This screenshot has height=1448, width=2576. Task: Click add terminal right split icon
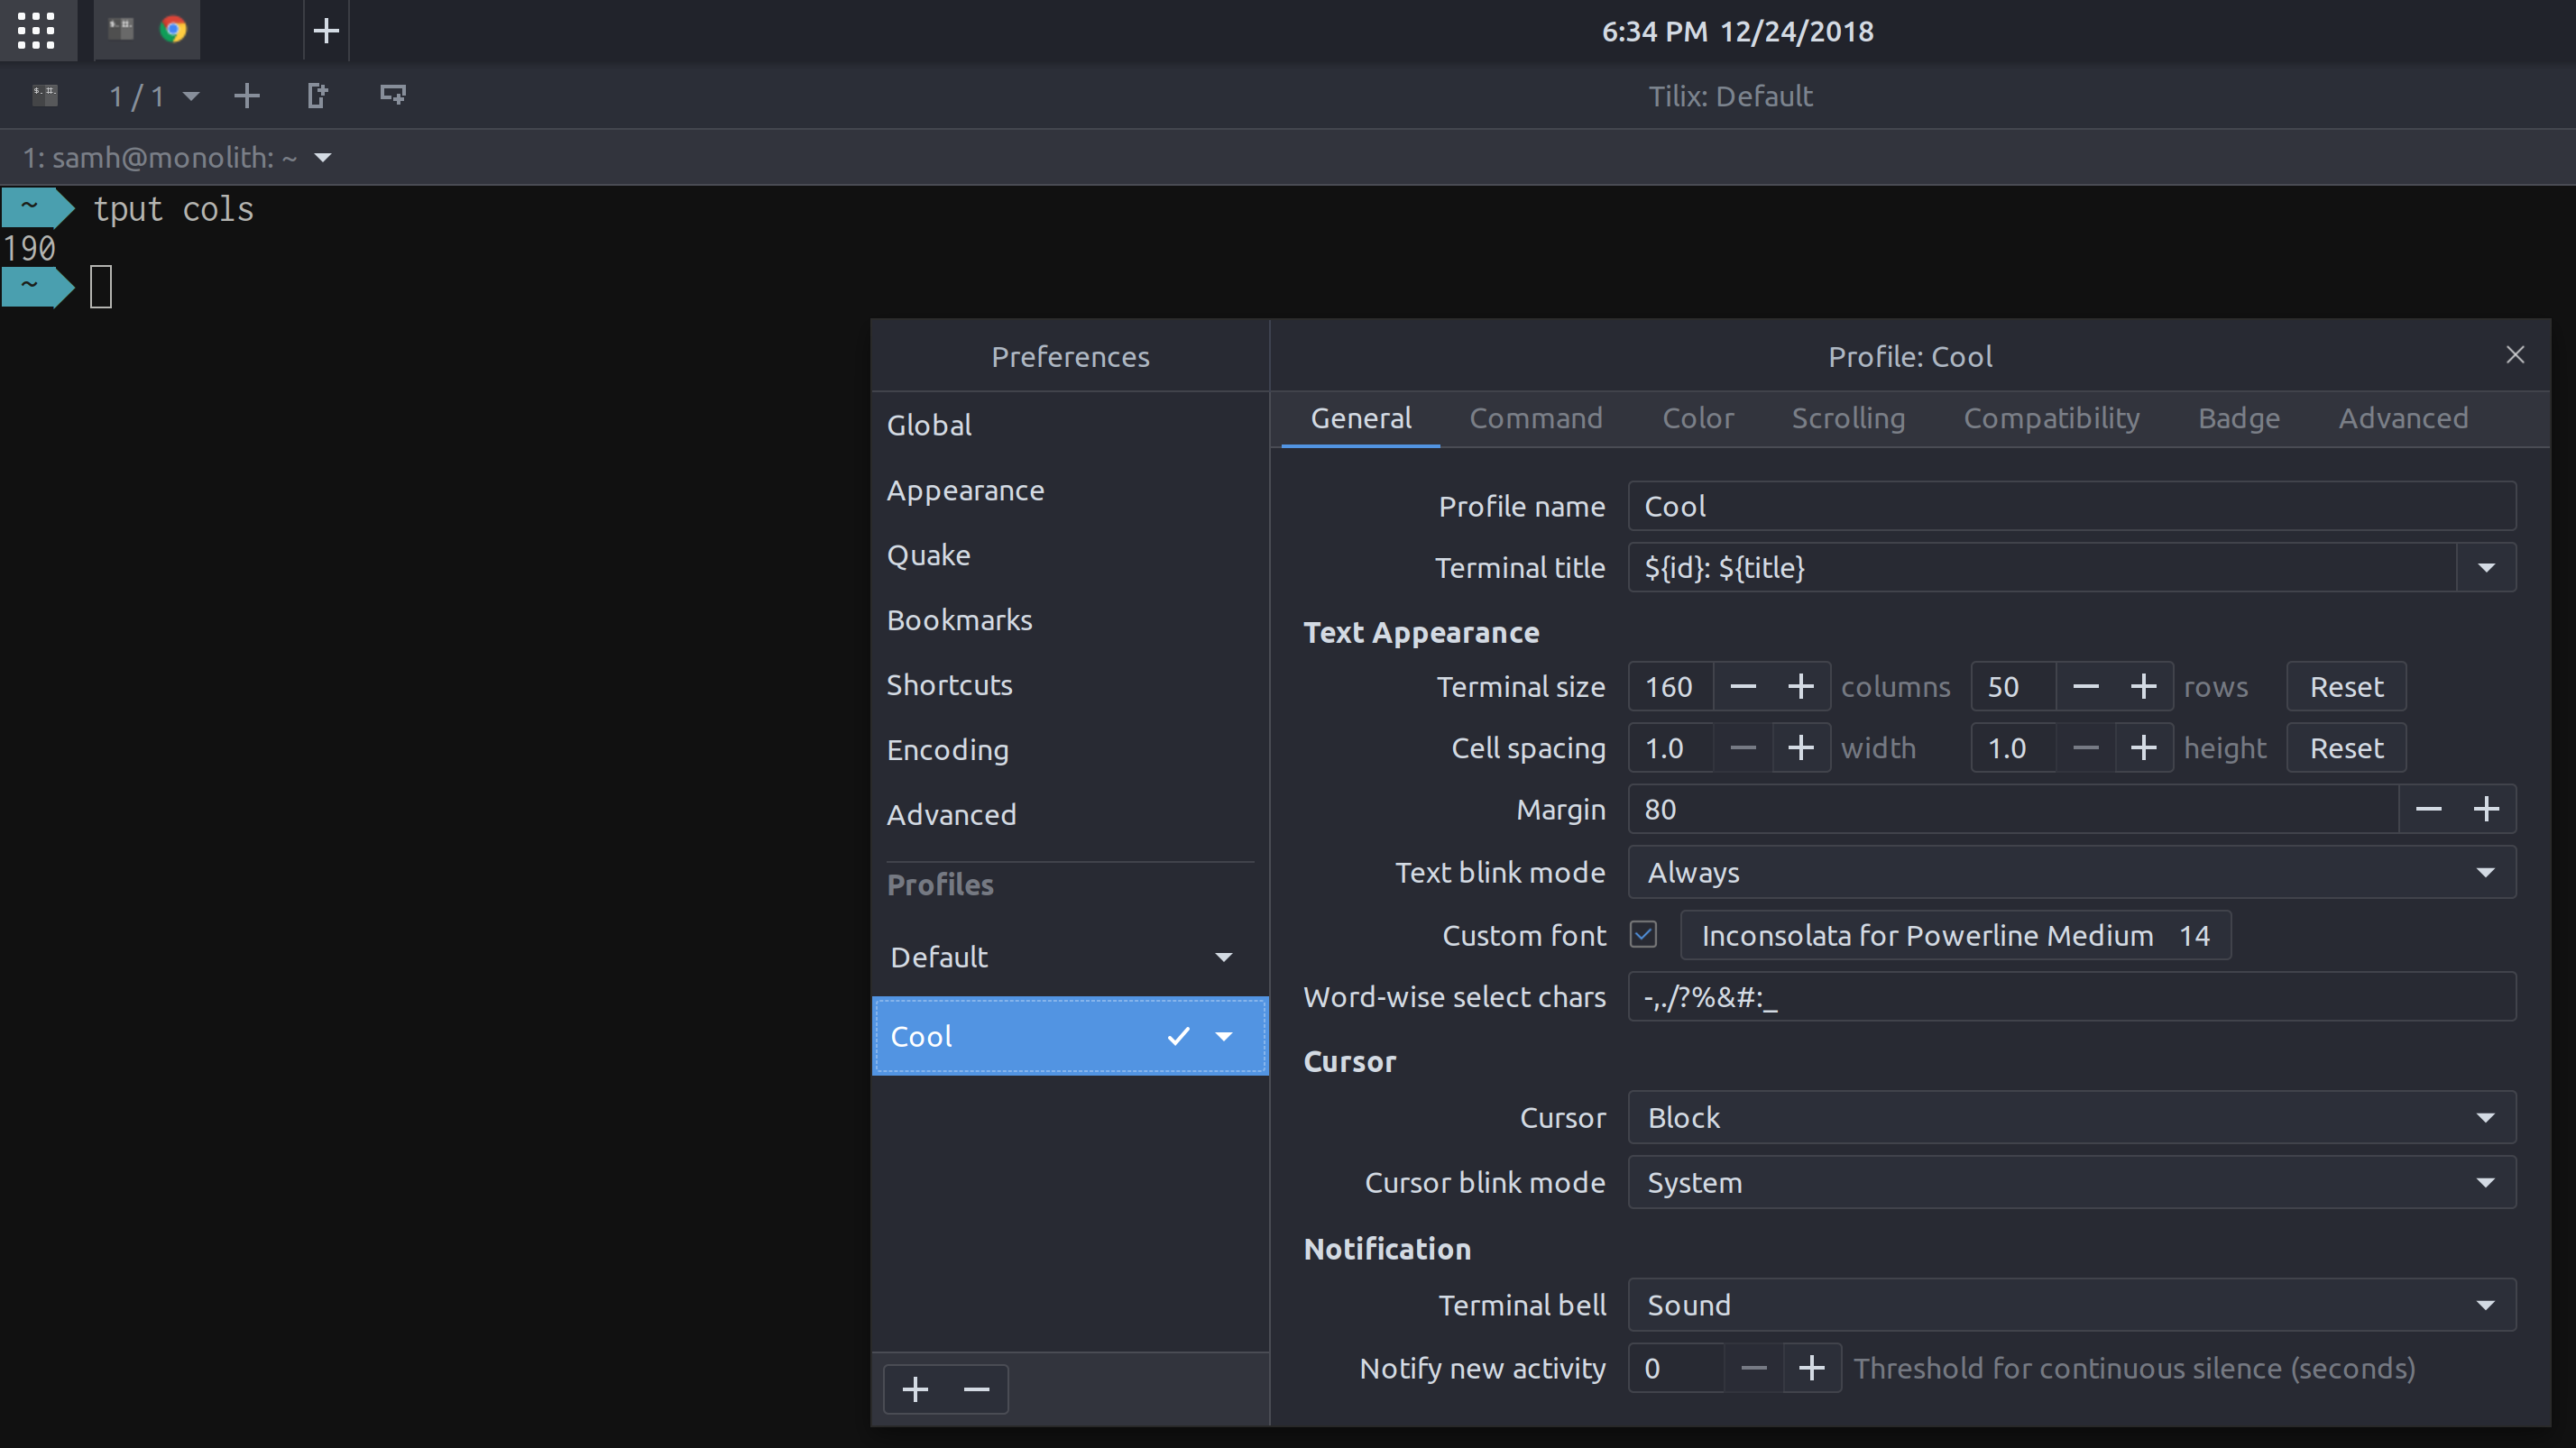coord(317,96)
